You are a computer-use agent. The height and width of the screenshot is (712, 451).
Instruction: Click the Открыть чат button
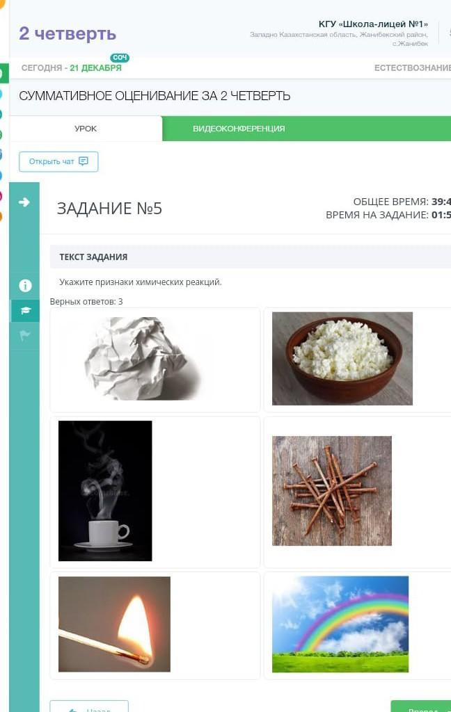58,161
